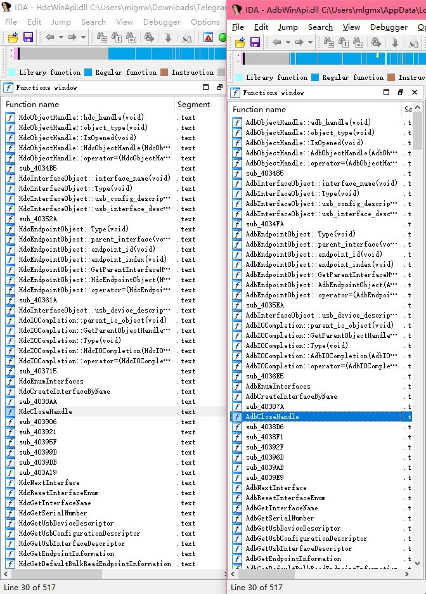Click vertical scrollbar up arrow in AdbWinApi functions list
The height and width of the screenshot is (594, 426).
[417, 108]
